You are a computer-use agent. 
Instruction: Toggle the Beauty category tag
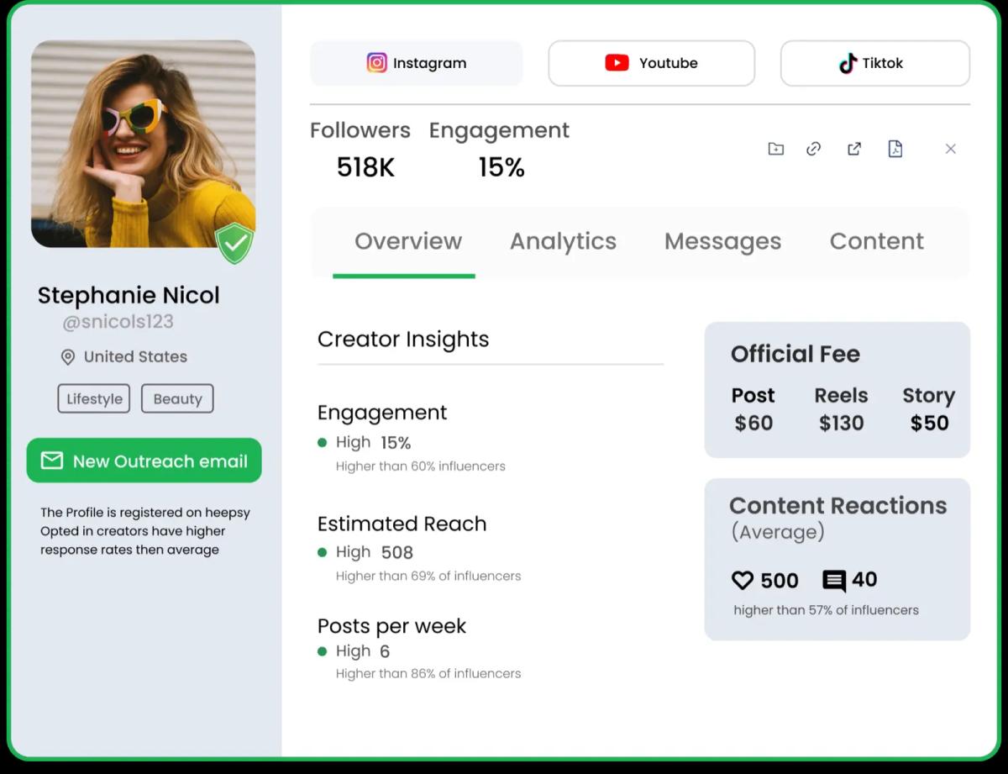tap(177, 398)
